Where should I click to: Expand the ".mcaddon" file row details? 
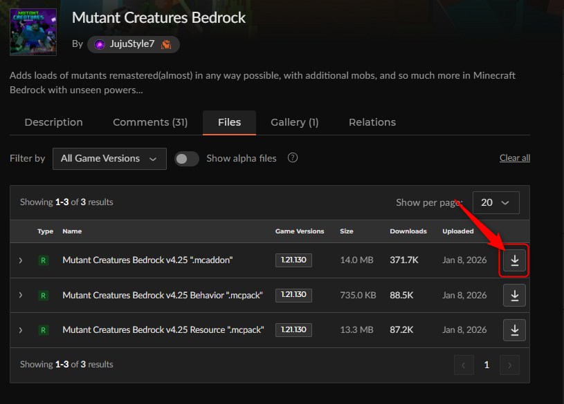click(x=21, y=260)
